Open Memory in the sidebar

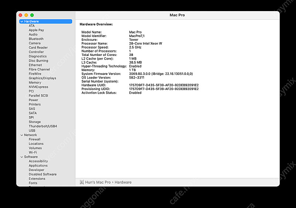coord(35,83)
